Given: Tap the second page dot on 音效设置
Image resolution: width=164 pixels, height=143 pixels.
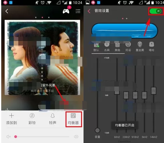Looking at the screenshot, I should pyautogui.click(x=127, y=19).
